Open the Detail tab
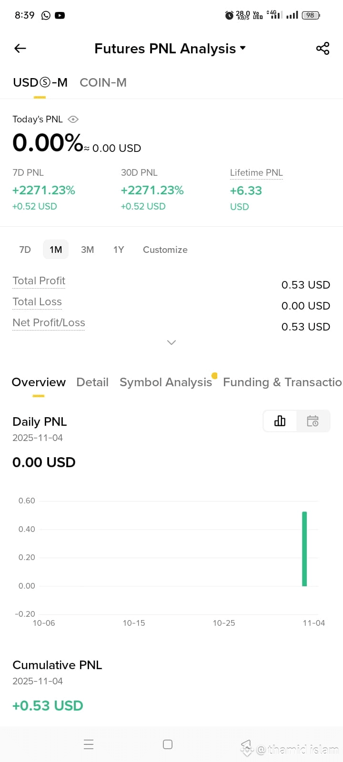The width and height of the screenshot is (343, 762). point(92,382)
